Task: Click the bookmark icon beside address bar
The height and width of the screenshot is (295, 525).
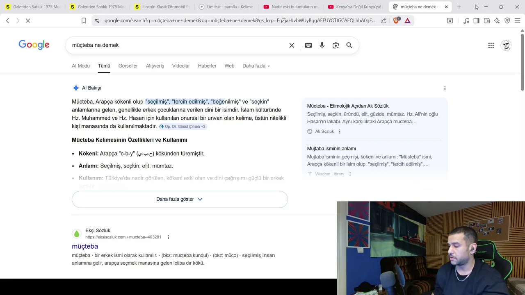Action: point(84,20)
